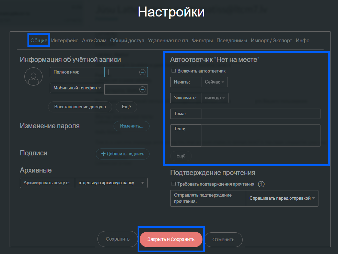338x254 pixels.
Task: Click the Восстановление доступа button
Action: point(80,107)
